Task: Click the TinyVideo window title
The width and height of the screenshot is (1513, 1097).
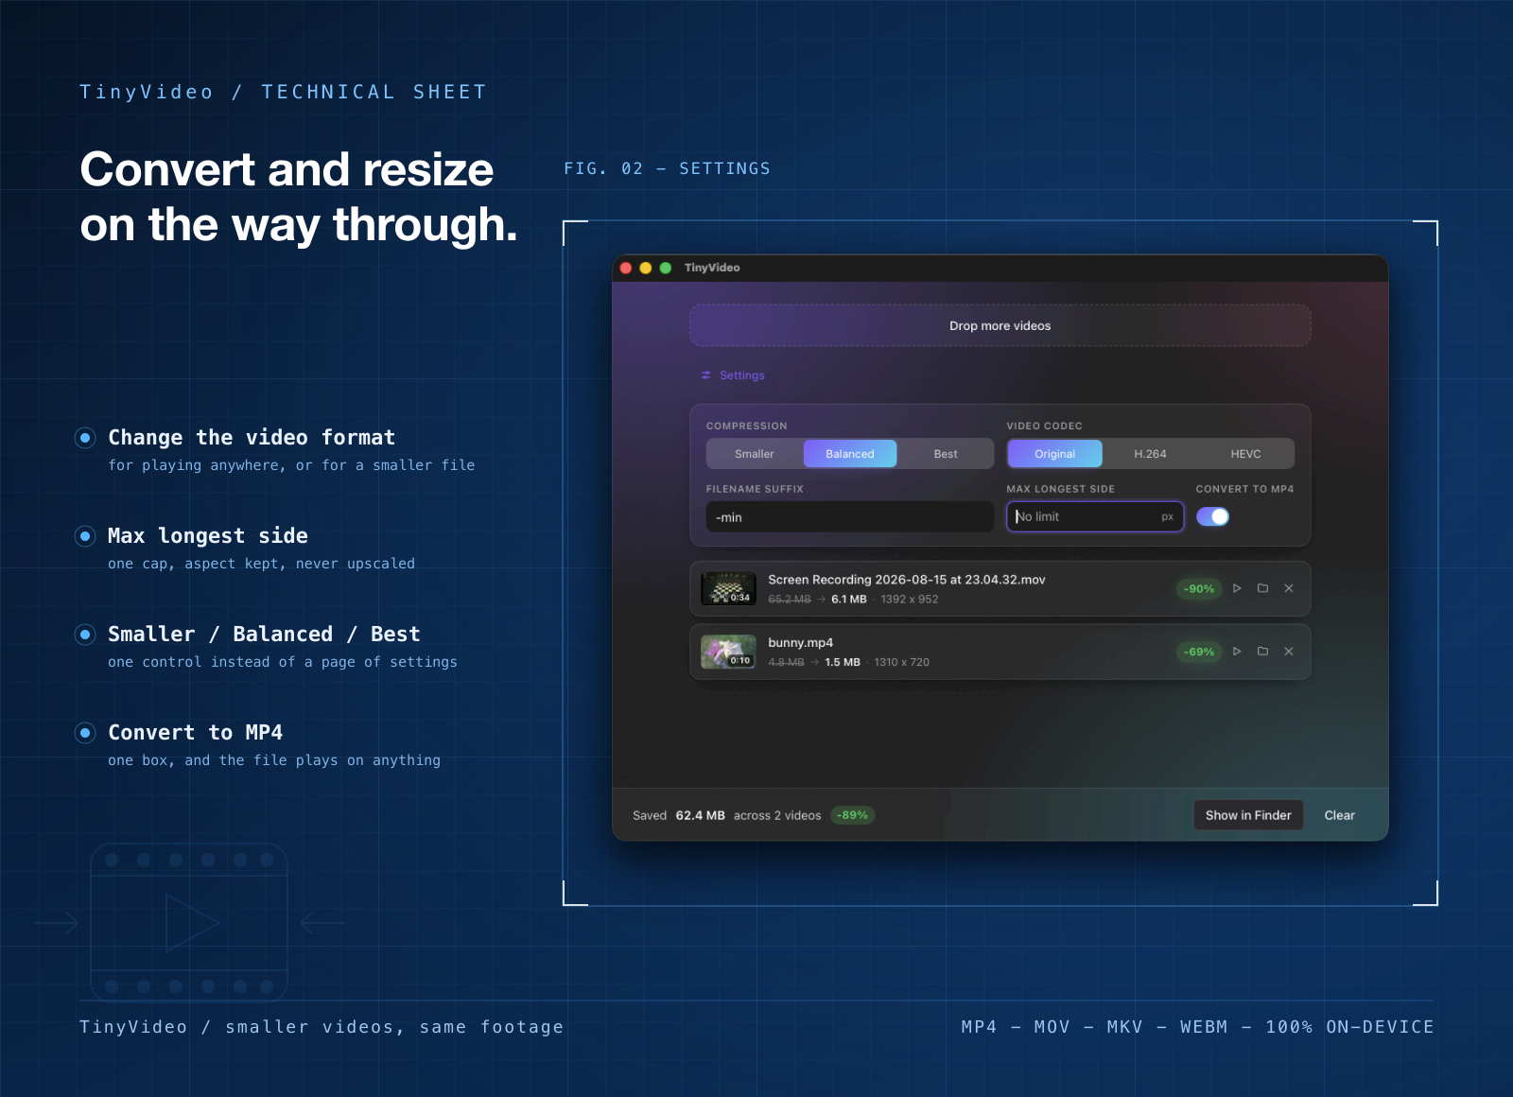Action: pos(712,268)
